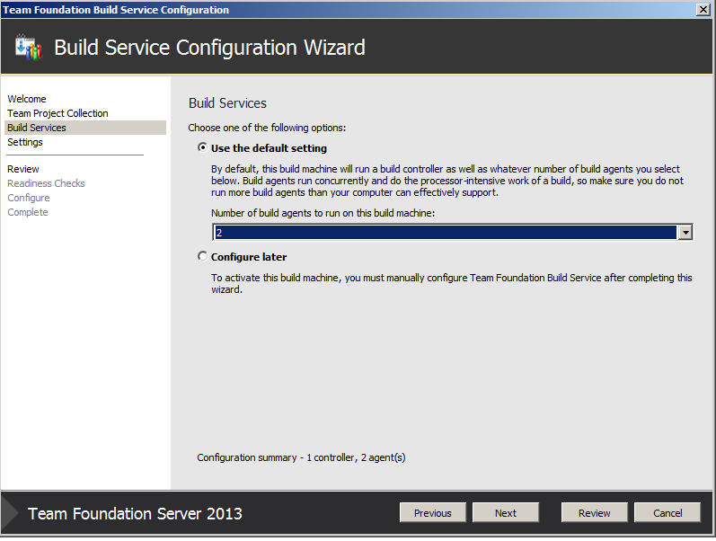Click the Build Service wizard header icon
This screenshot has width=716, height=541.
coord(29,47)
